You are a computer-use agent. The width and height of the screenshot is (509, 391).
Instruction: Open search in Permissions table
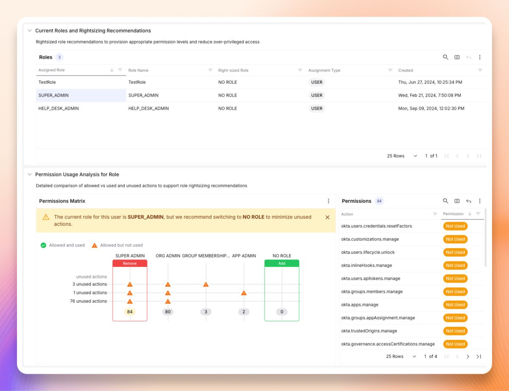click(445, 201)
